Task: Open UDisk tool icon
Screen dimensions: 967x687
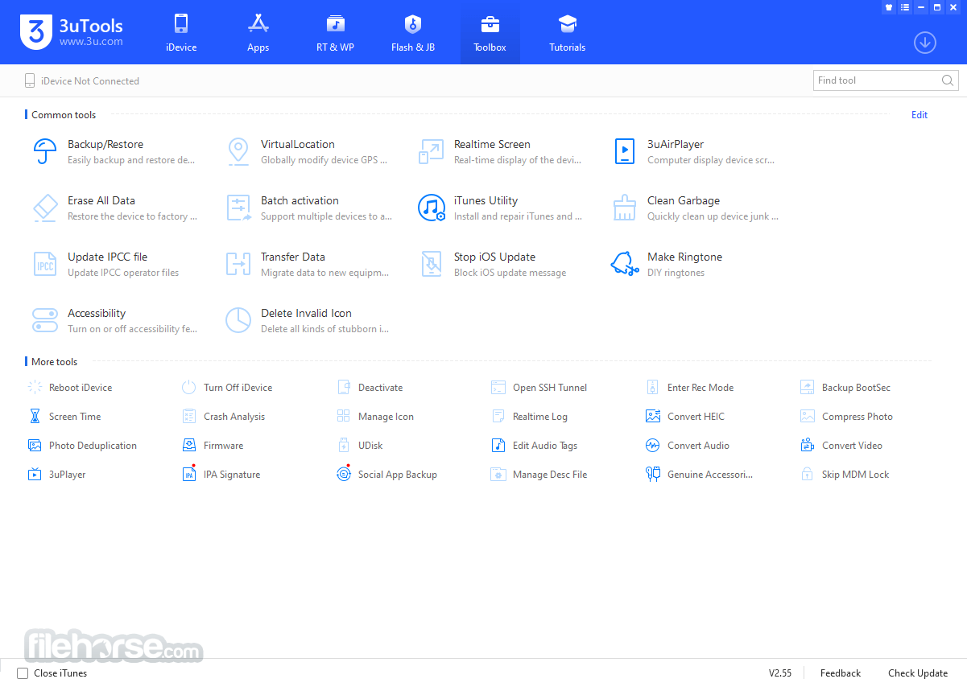Action: (344, 445)
